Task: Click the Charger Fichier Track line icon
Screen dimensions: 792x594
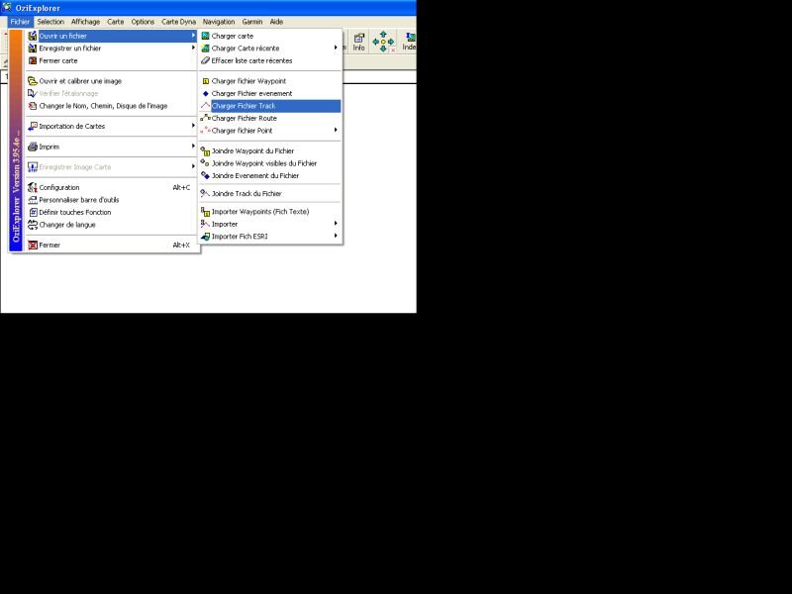Action: [205, 106]
